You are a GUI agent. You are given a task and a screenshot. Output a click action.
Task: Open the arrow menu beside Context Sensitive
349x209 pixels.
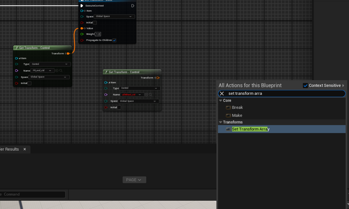343,86
